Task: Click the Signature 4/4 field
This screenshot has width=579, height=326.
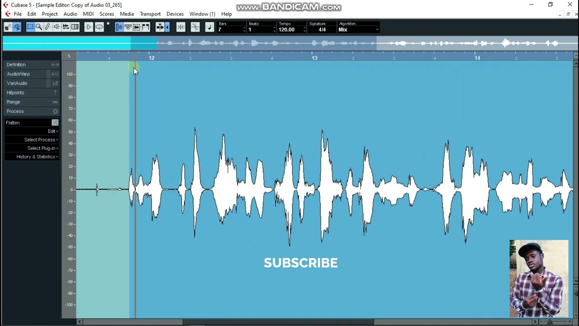Action: [322, 29]
